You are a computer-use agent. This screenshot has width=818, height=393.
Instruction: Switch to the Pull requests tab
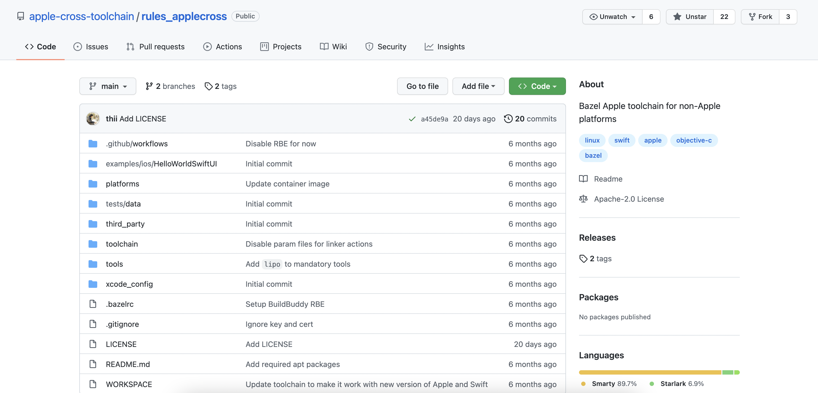pos(155,47)
